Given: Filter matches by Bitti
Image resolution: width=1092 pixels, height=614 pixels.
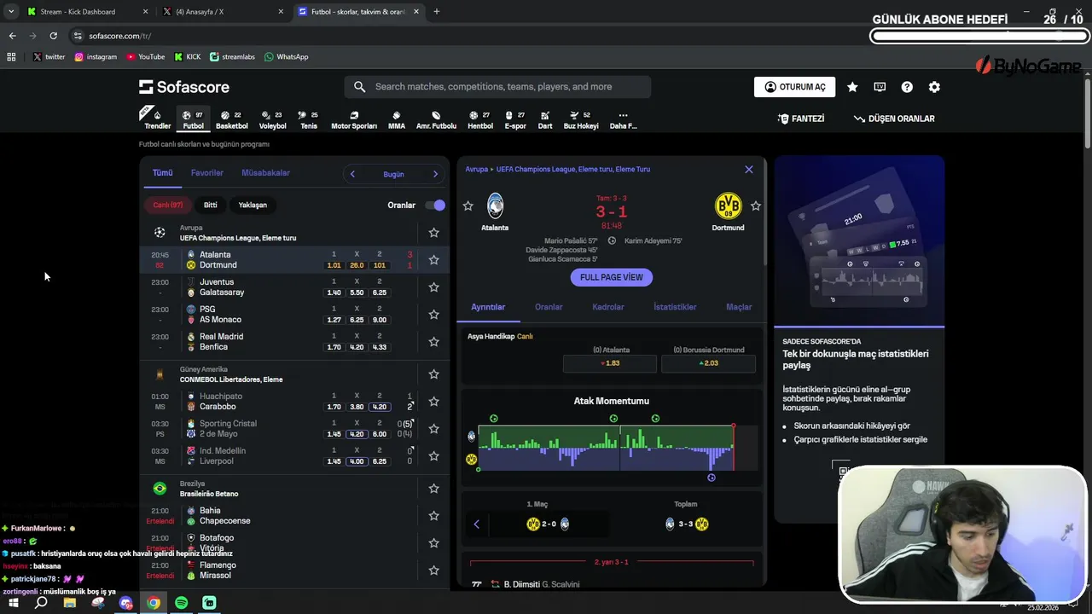Looking at the screenshot, I should [x=210, y=206].
